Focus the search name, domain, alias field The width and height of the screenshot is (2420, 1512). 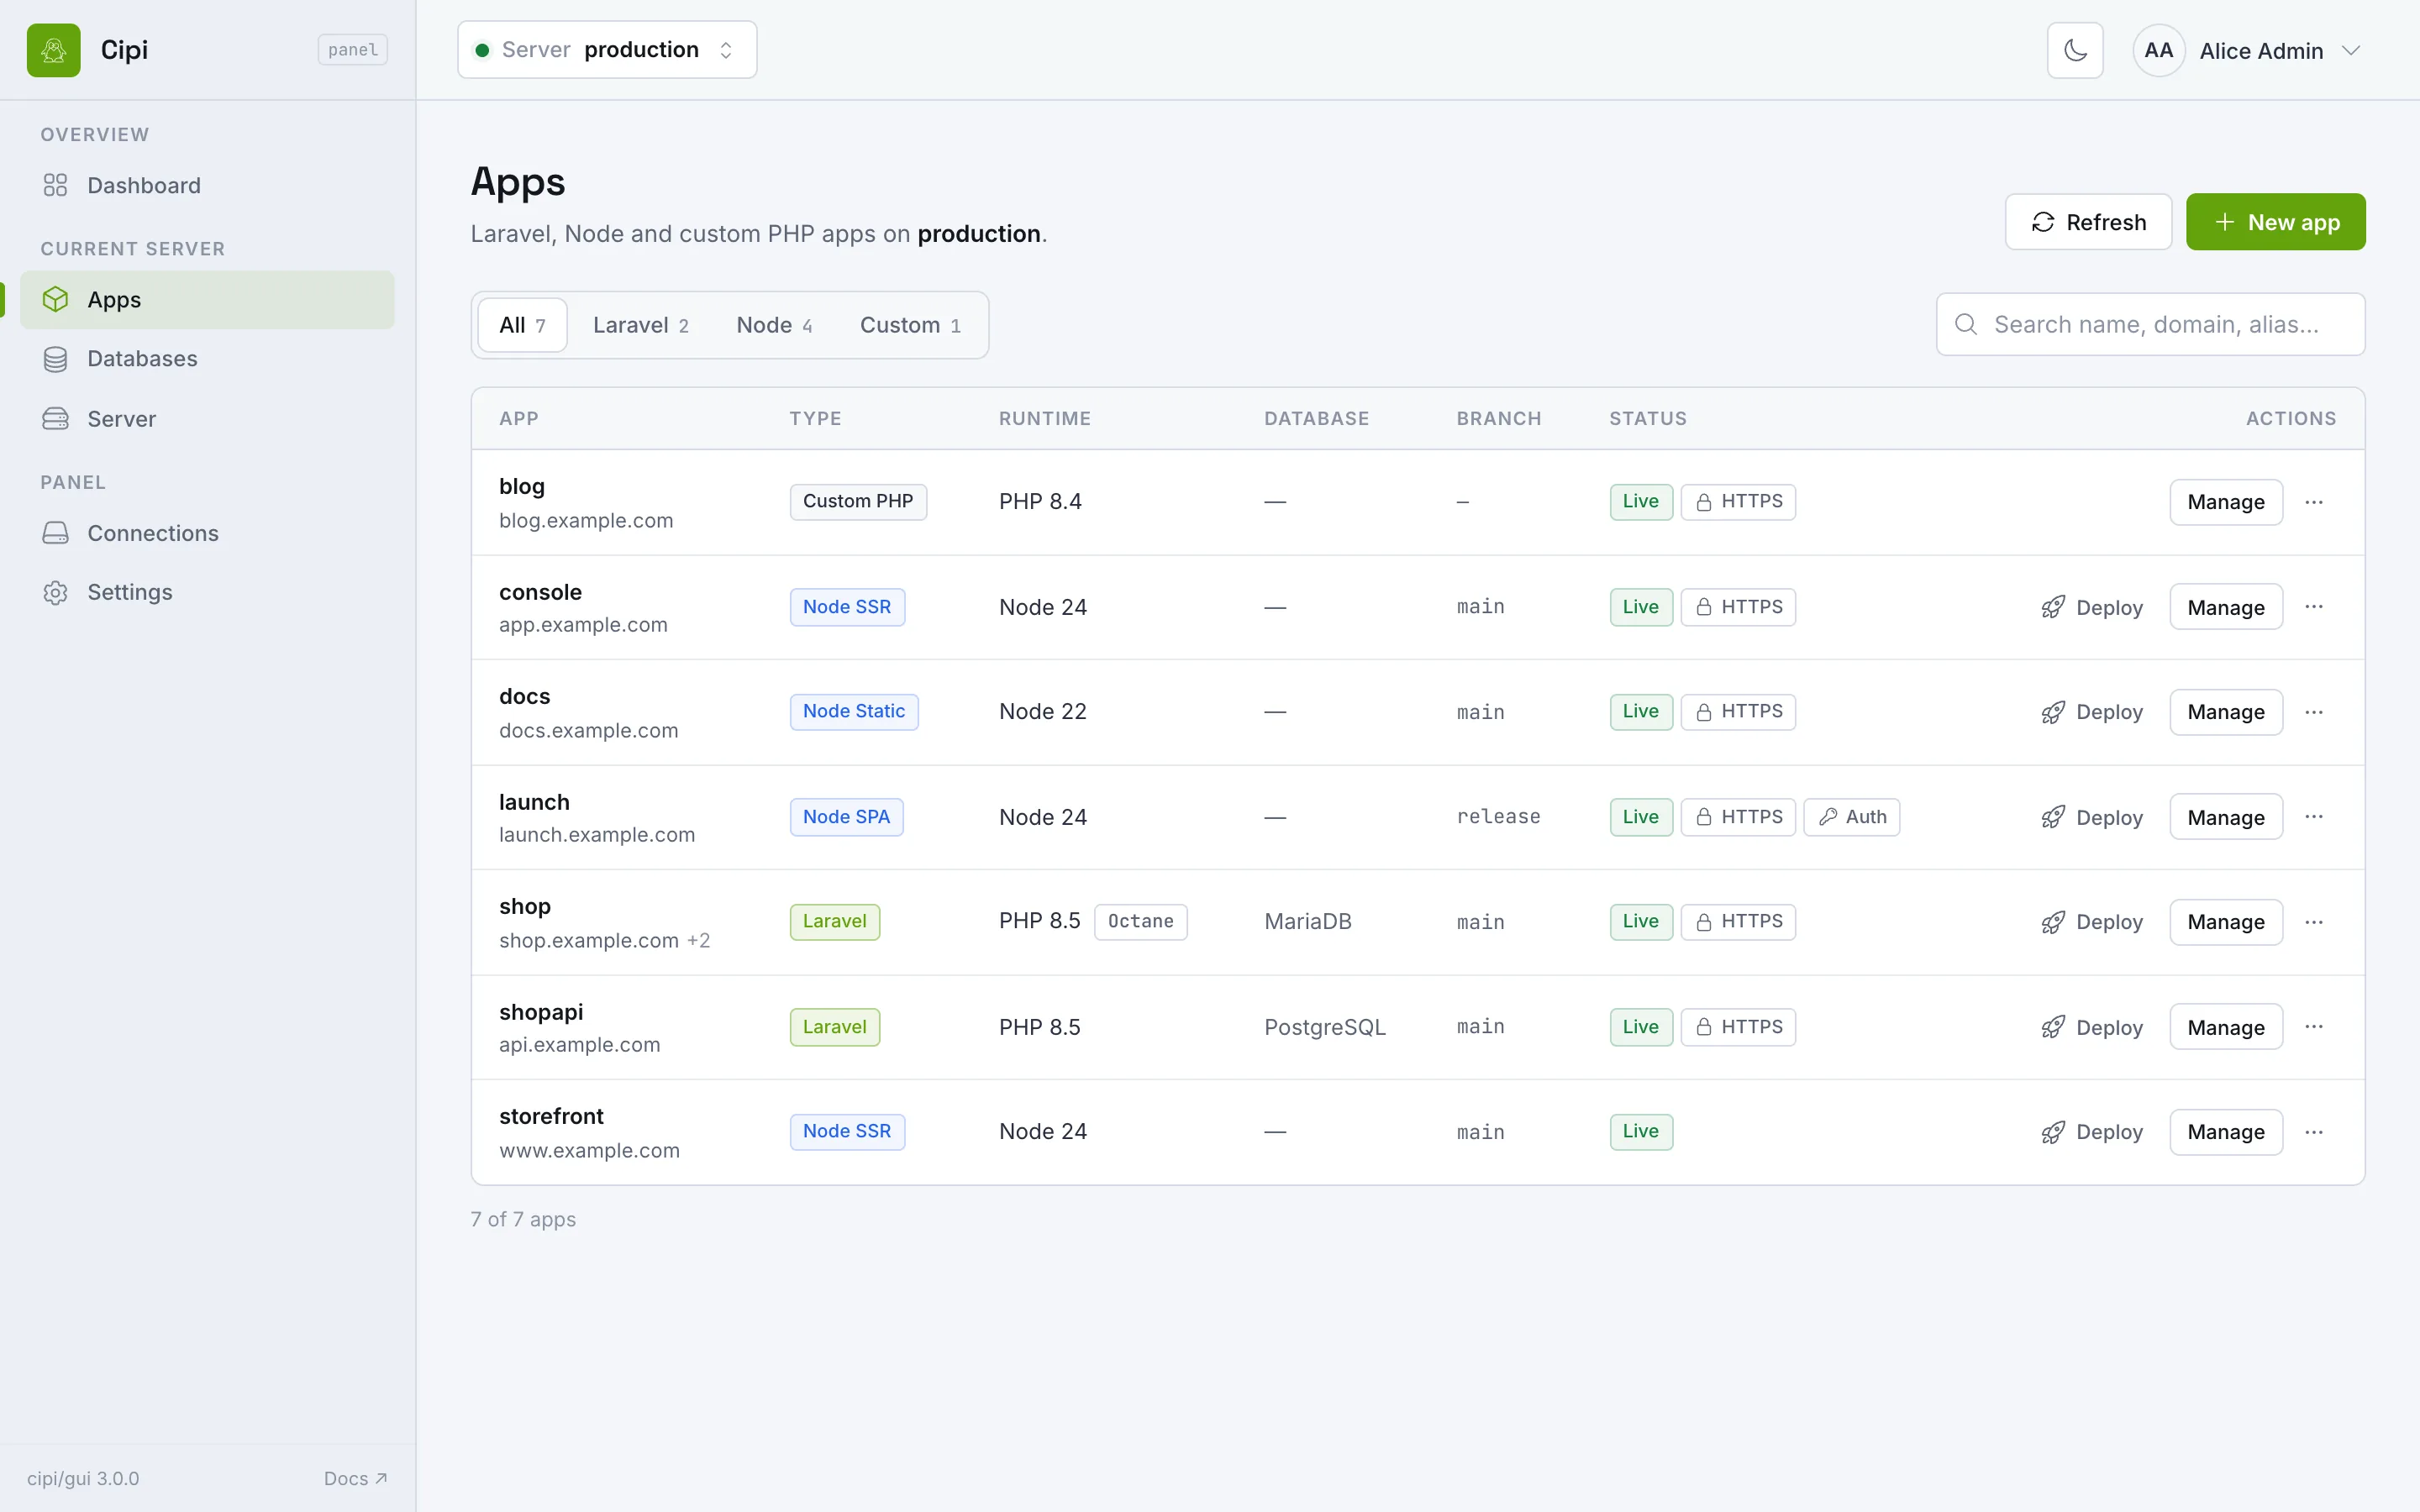2150,324
